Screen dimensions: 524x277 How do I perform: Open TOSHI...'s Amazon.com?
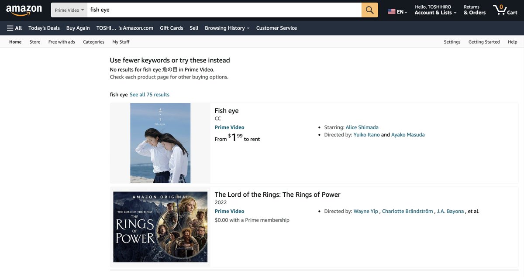coord(125,28)
